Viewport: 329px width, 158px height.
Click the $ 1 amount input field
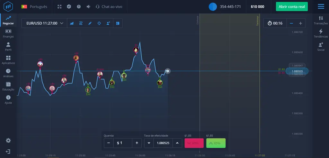coord(122,143)
